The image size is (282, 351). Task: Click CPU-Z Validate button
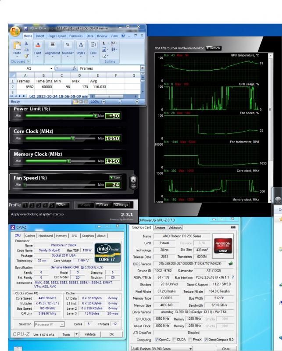[90, 334]
